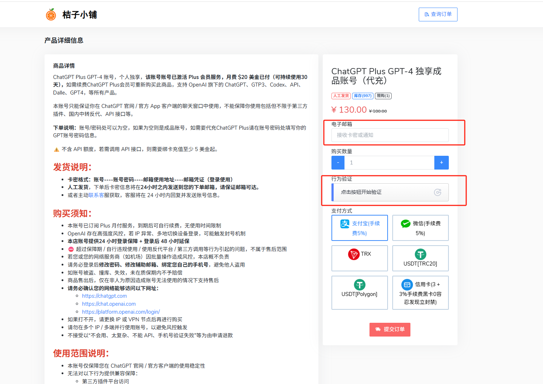This screenshot has height=384, width=543.
Task: Click the blue credit card icon
Action: pos(407,285)
